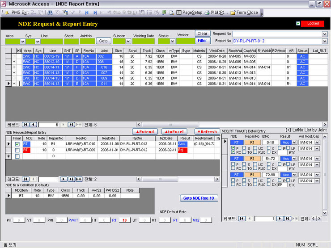This screenshot has height=248, width=331.
Task: Click the PMS Exit bell icon
Action: click(7, 13)
